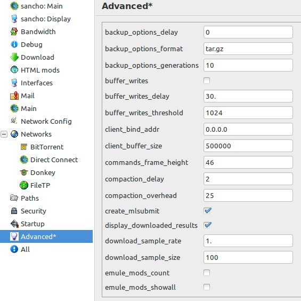Screen dimensions: 301x301
Task: Click the Advanced lightbulb icon
Action: (14, 236)
